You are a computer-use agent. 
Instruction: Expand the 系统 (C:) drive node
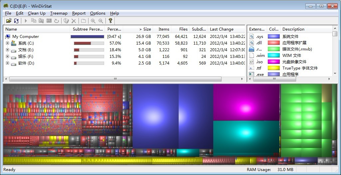coord(7,43)
